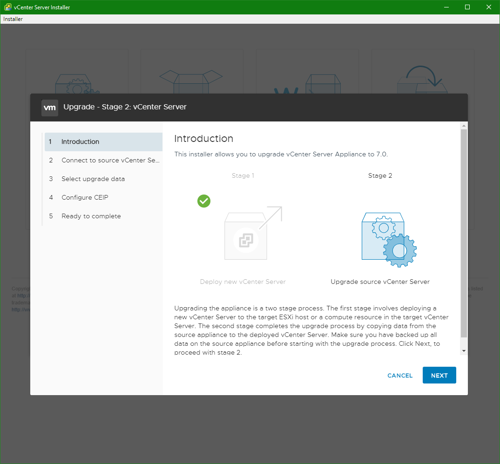Click the Stage 1 label
Image resolution: width=500 pixels, height=464 pixels.
coord(243,175)
